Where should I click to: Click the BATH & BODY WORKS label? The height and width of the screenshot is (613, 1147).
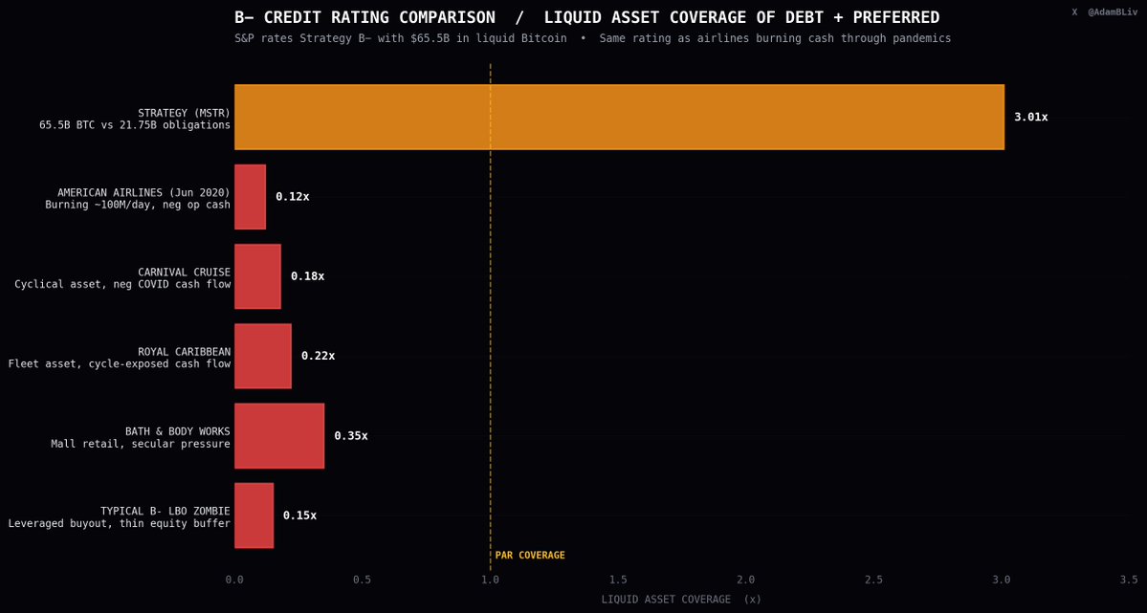[x=178, y=431]
